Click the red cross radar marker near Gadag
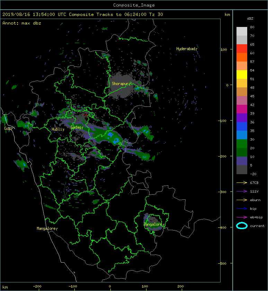Screen dimensions: 268x291 [x=86, y=115]
